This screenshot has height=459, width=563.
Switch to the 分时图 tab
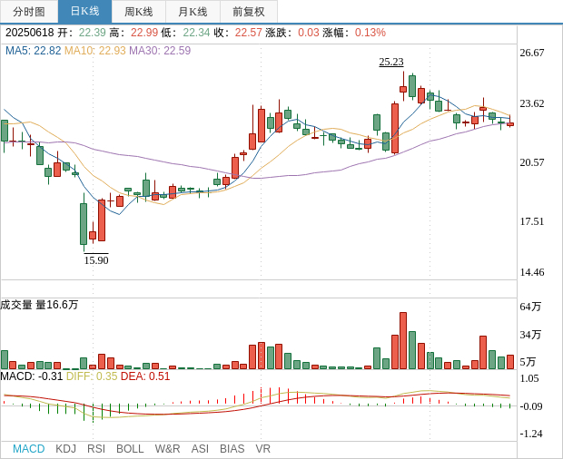coord(29,12)
